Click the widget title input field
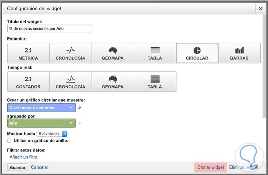Viewport: 268px width, 175px height. [x=50, y=29]
